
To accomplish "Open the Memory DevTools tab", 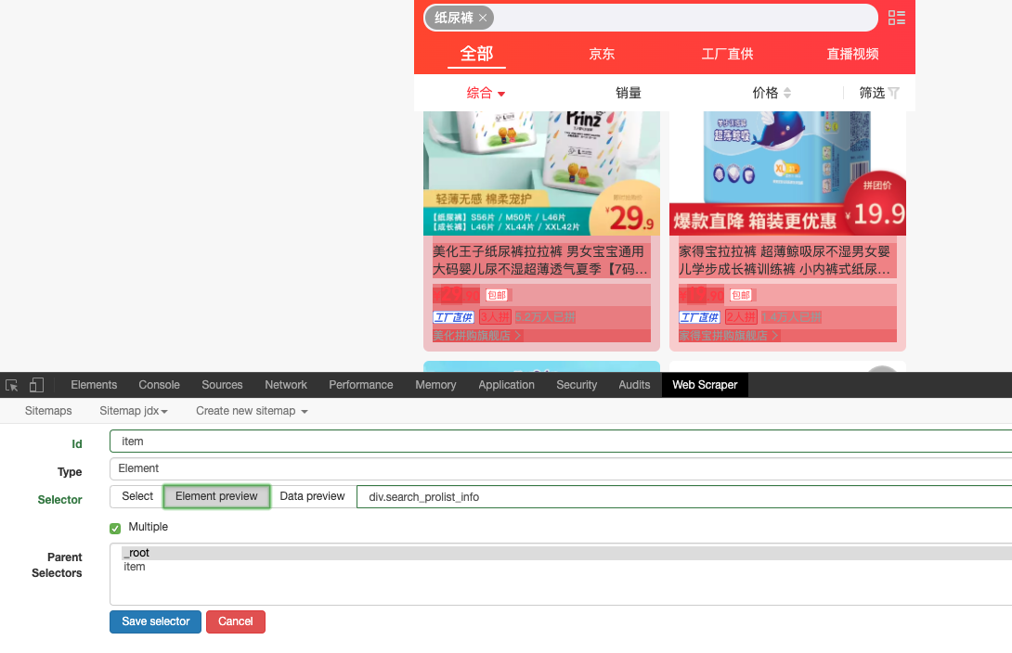I will 435,385.
